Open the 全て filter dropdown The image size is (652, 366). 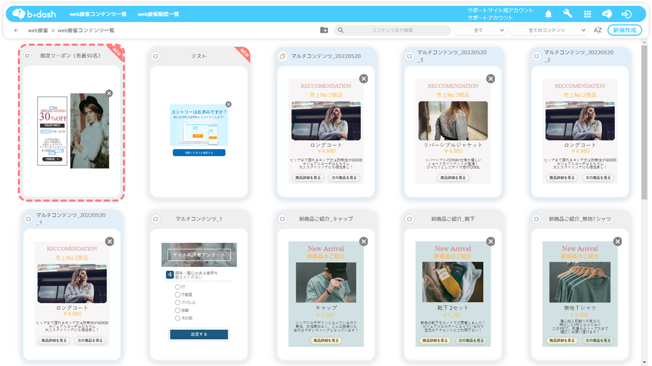click(481, 30)
